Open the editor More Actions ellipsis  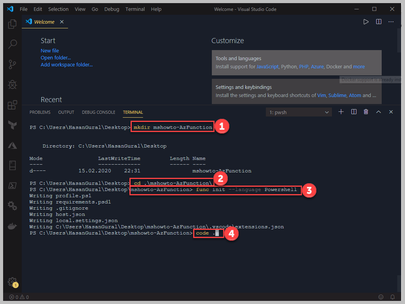coord(391,22)
